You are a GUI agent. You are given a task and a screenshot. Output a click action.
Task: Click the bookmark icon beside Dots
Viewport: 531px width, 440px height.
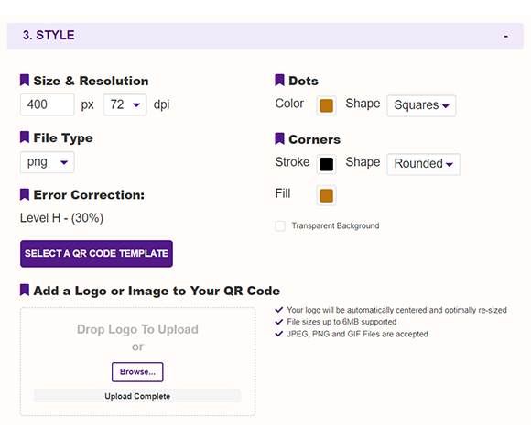(x=279, y=81)
